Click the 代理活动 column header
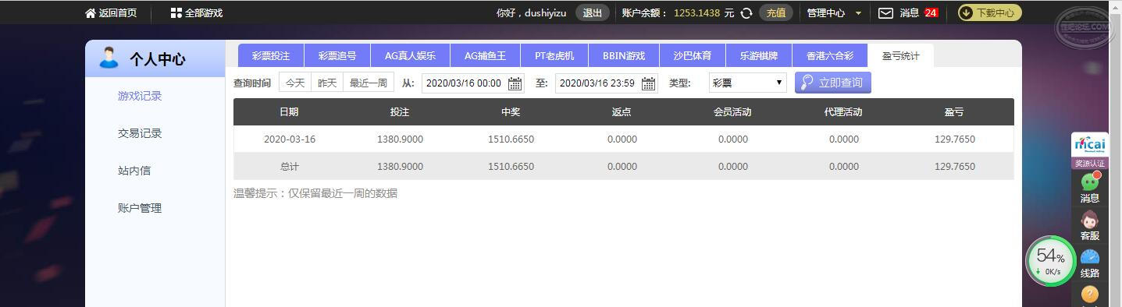The image size is (1122, 307). point(843,112)
